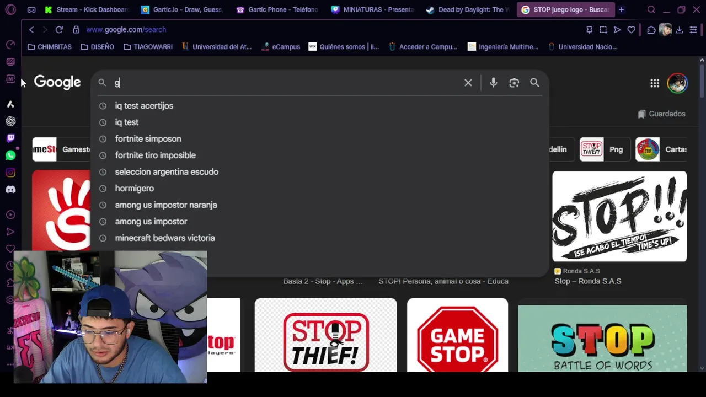706x397 pixels.
Task: Open Twitch in the sidebar
Action: 10,138
